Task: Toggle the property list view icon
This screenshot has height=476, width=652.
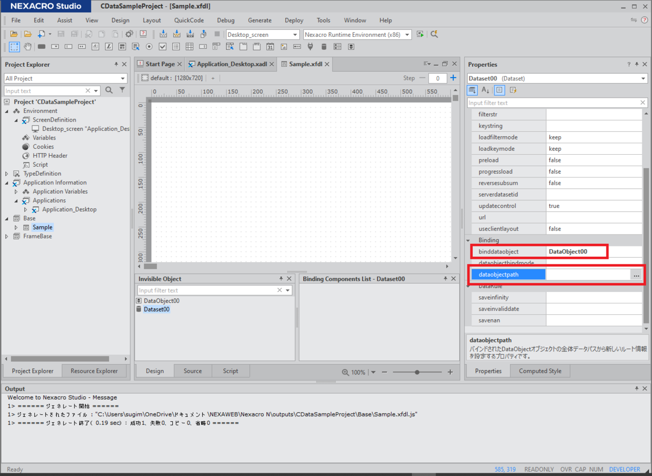Action: 499,90
